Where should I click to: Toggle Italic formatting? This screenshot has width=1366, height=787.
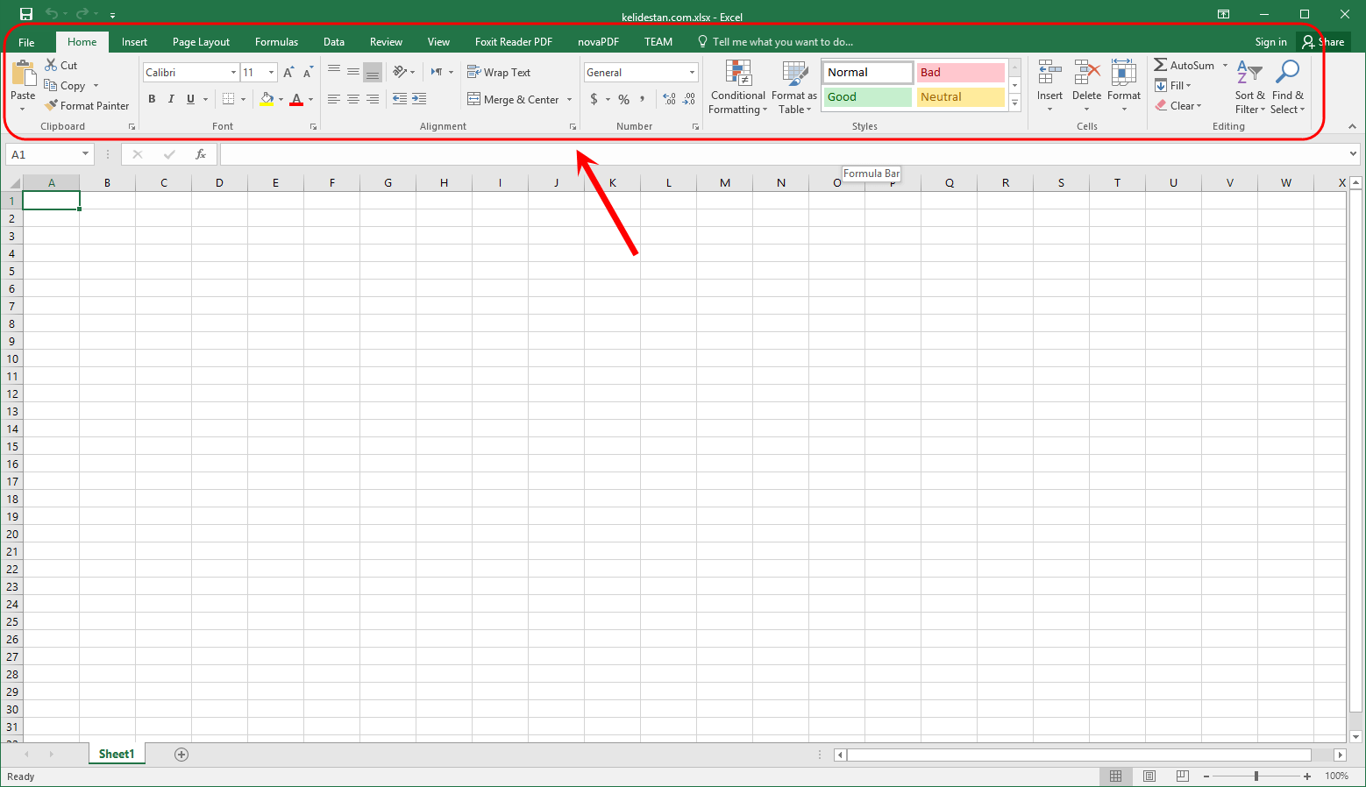pos(171,99)
